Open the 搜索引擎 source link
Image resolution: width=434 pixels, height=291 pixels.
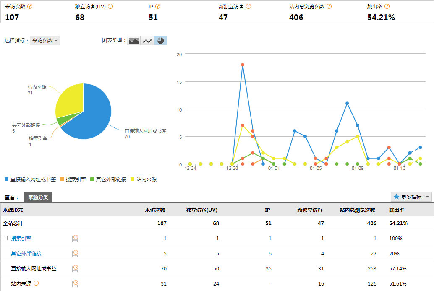(x=21, y=238)
